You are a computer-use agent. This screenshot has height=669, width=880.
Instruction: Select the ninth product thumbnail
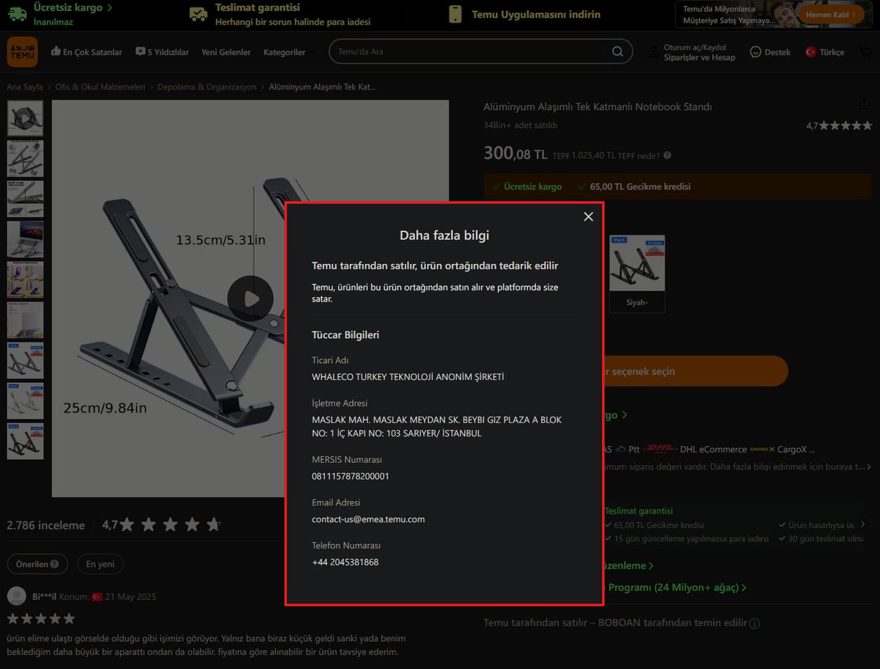[25, 441]
